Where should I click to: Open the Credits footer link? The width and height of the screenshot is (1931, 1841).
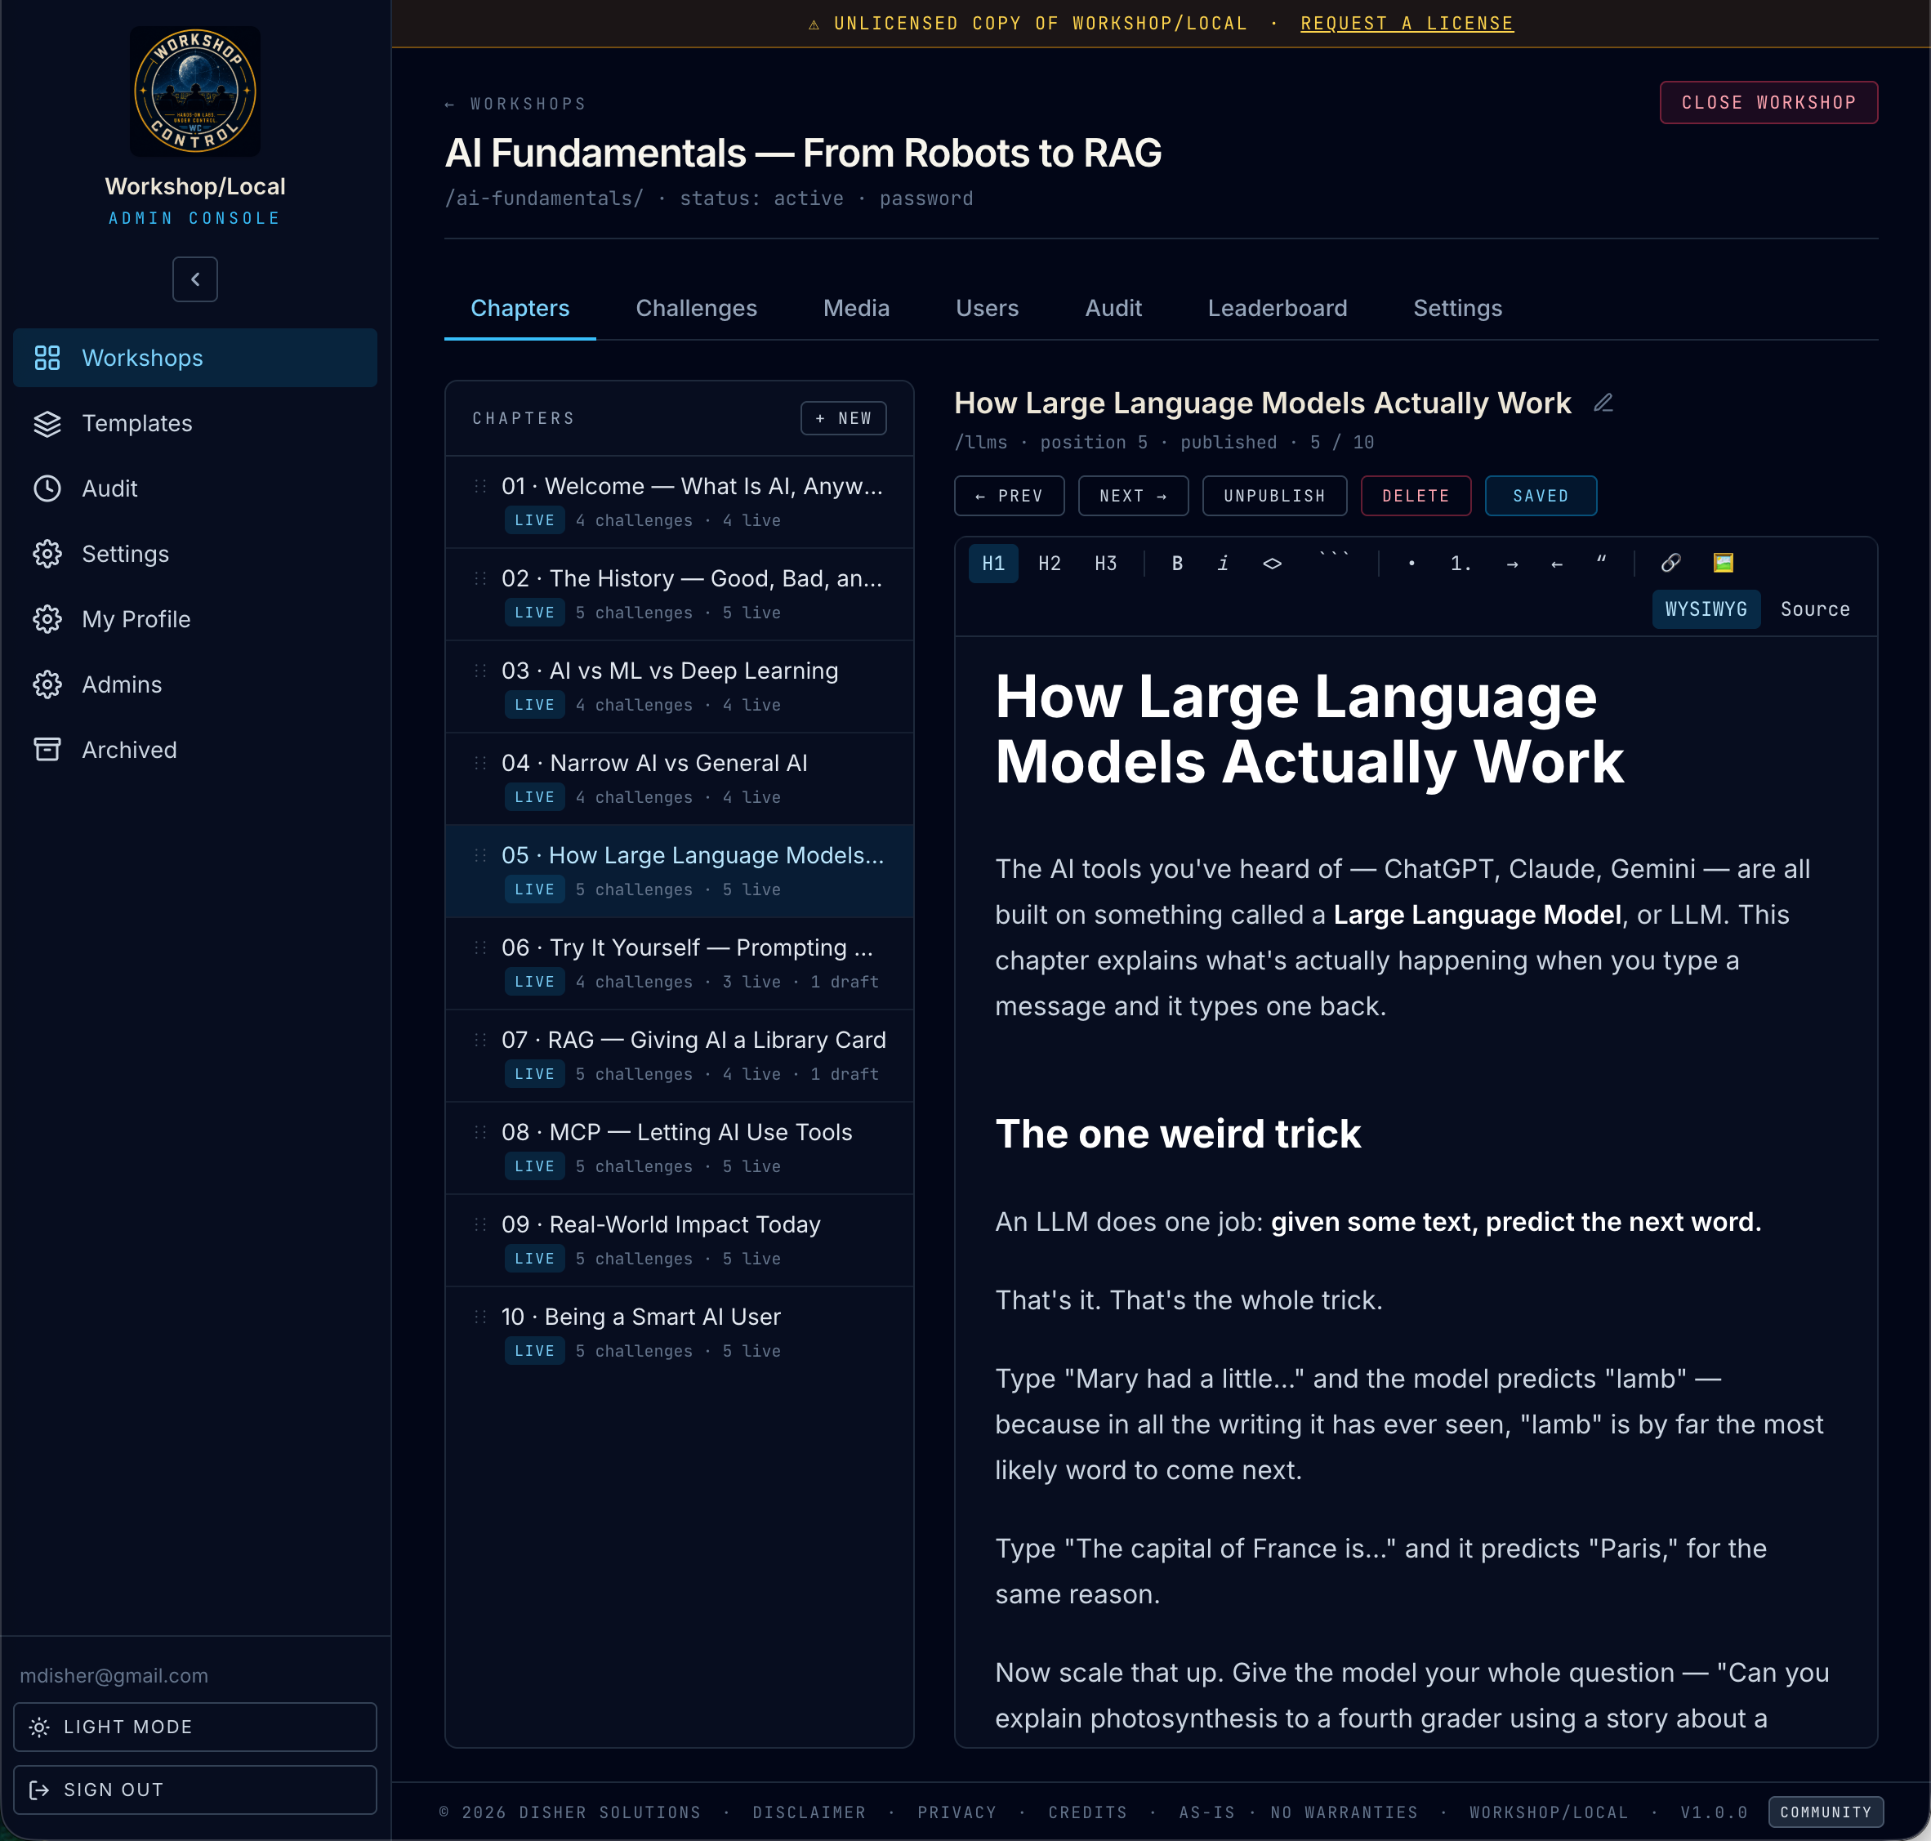(1087, 1812)
